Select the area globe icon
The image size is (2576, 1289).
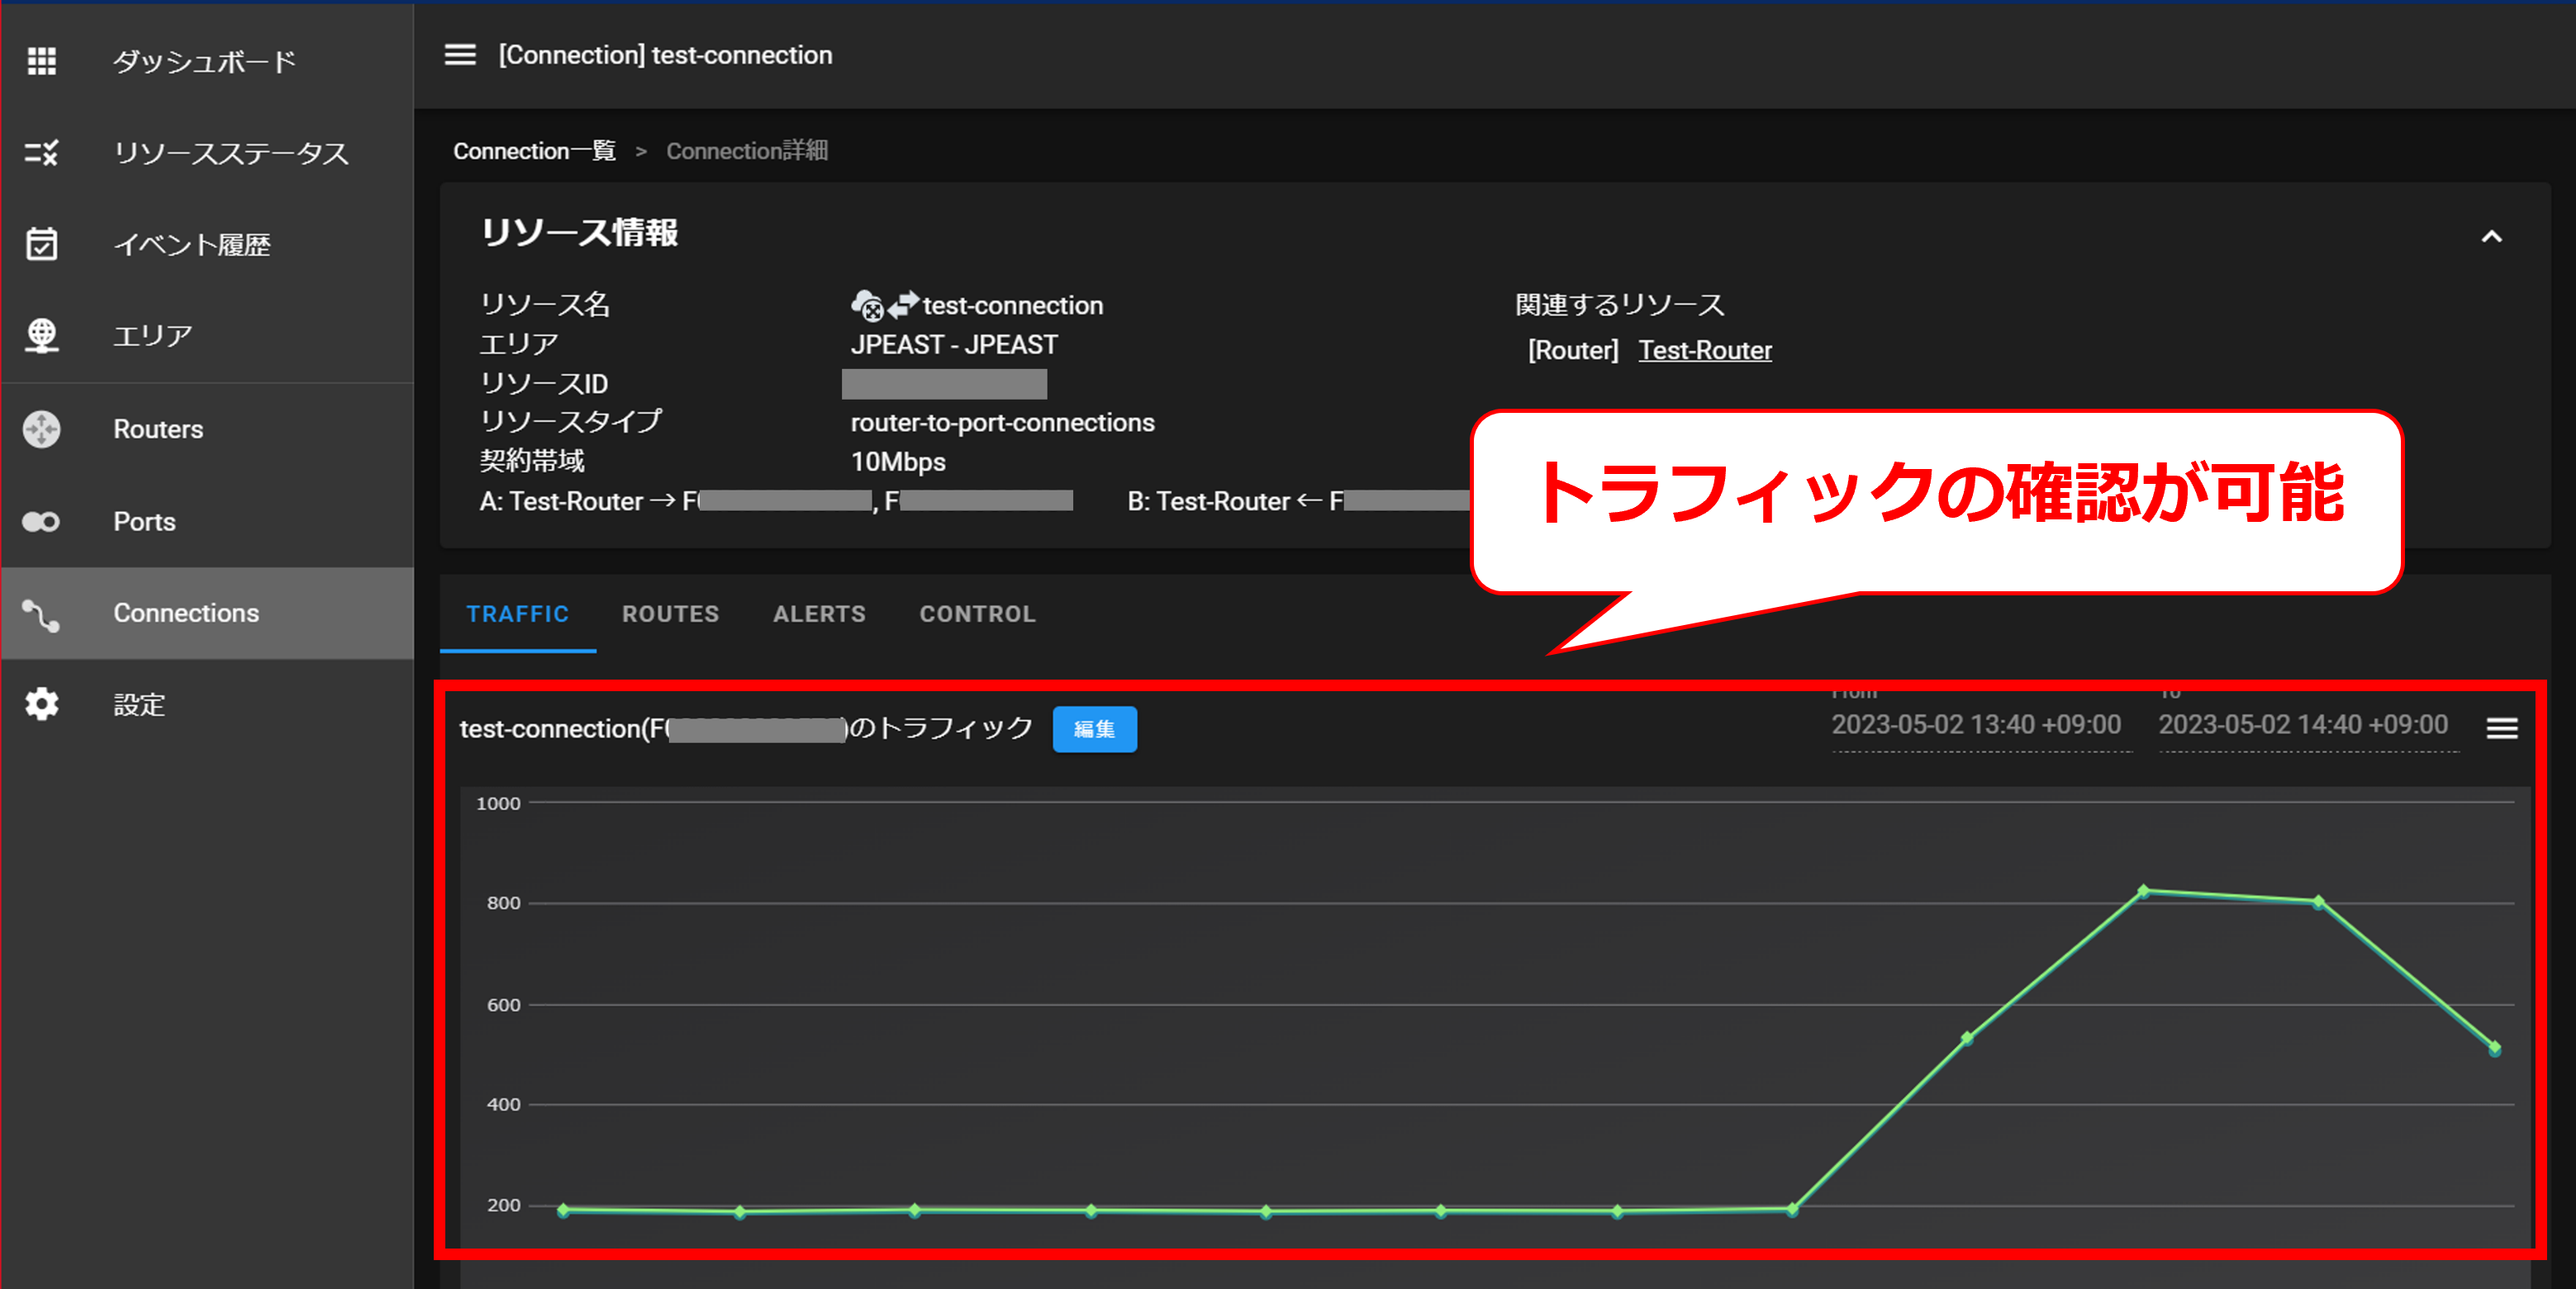[41, 336]
